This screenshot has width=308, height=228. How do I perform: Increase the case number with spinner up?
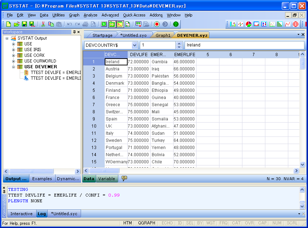[x=179, y=44]
